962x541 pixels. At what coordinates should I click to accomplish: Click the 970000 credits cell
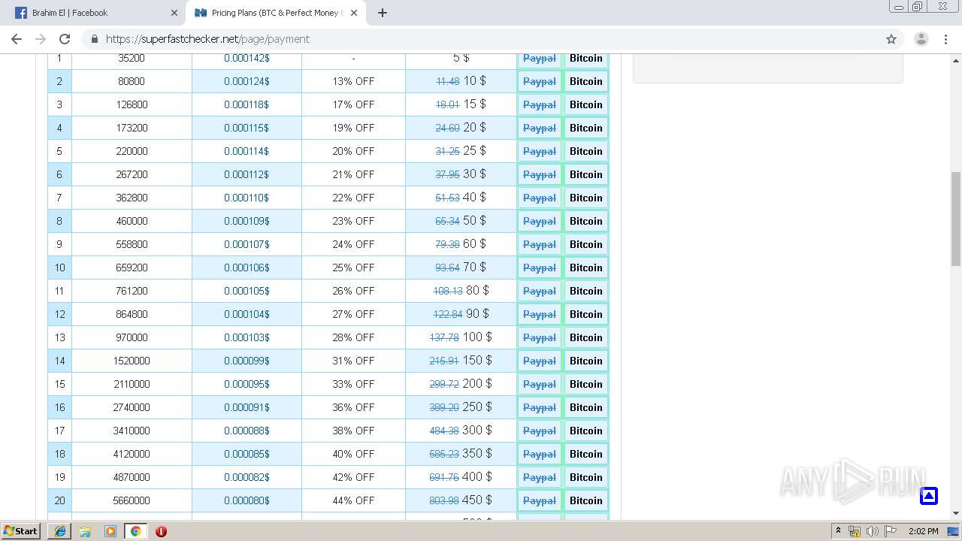click(132, 337)
